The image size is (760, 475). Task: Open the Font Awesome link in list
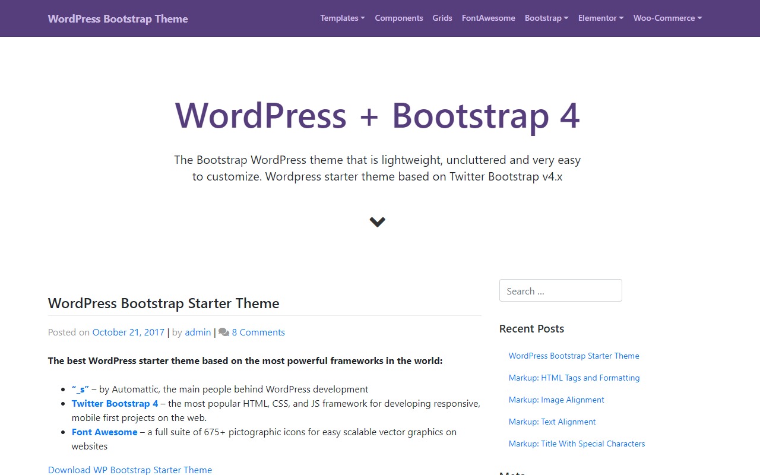pyautogui.click(x=104, y=432)
